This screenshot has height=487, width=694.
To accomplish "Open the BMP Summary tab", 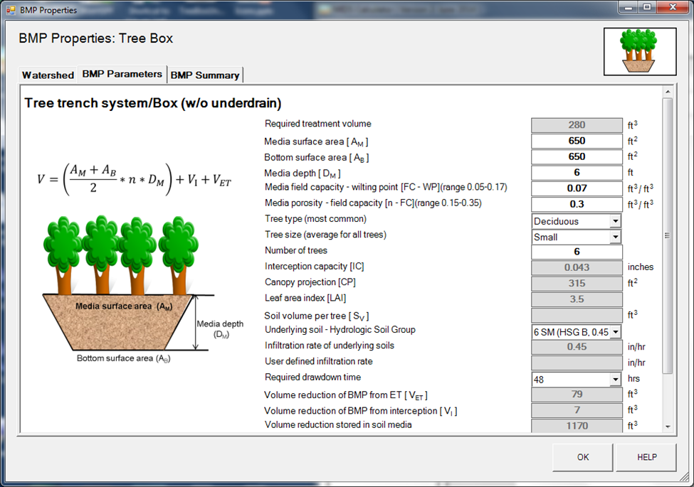I will pos(205,75).
